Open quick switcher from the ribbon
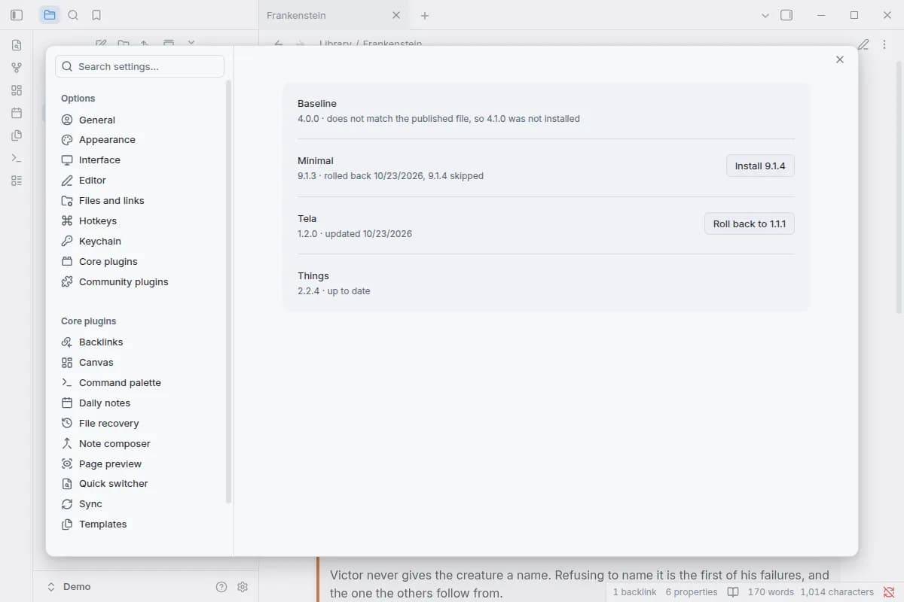The image size is (904, 602). point(17,45)
